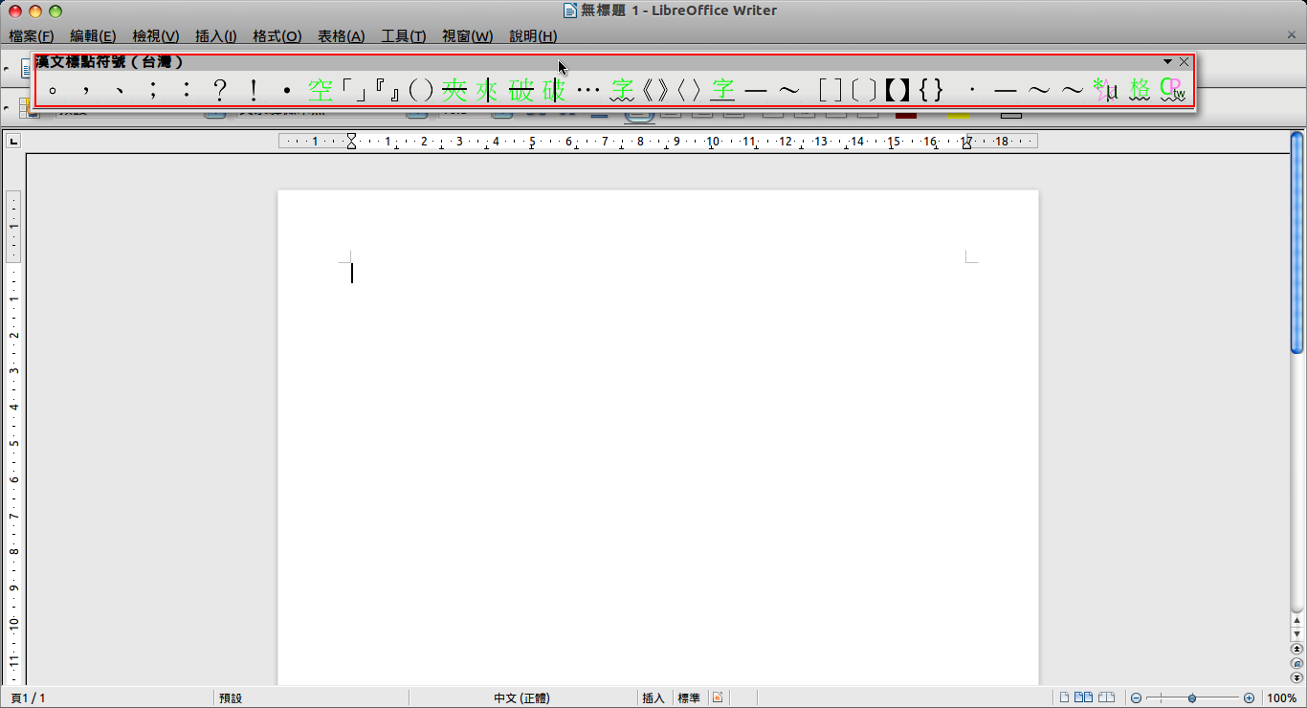Click the ideographic full stop 。 symbol
This screenshot has height=708, width=1307.
tap(53, 91)
